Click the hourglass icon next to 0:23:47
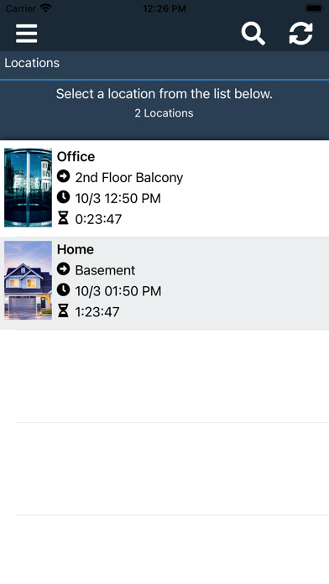Image resolution: width=329 pixels, height=584 pixels. click(x=63, y=218)
